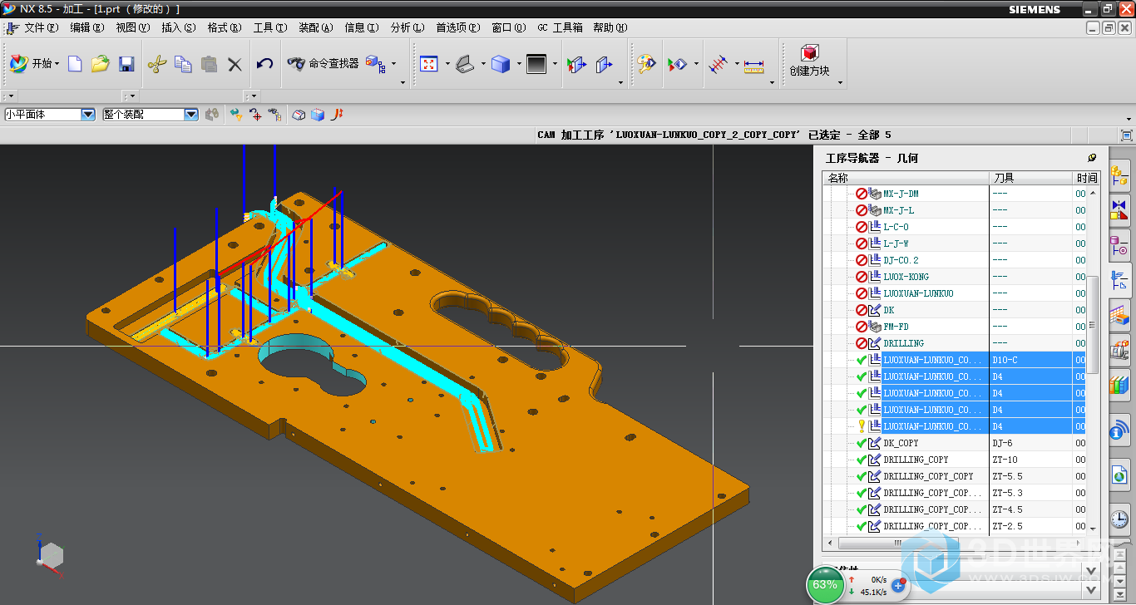Open Create Block toolbar options arrow
Screen dimensions: 1136x605
tap(840, 82)
